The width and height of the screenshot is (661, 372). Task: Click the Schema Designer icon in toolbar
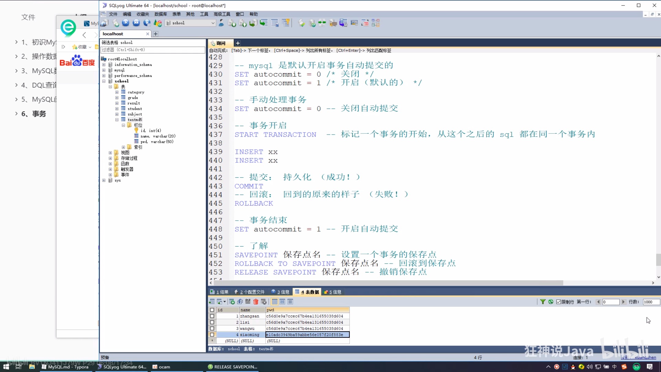tap(375, 23)
